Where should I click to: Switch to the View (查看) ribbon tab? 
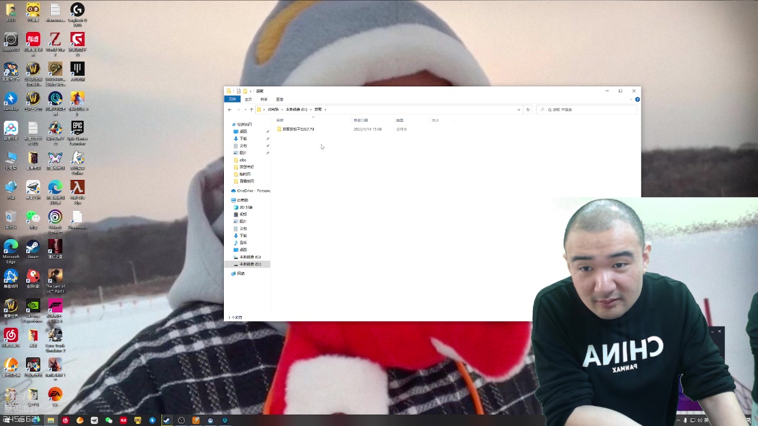(x=280, y=99)
